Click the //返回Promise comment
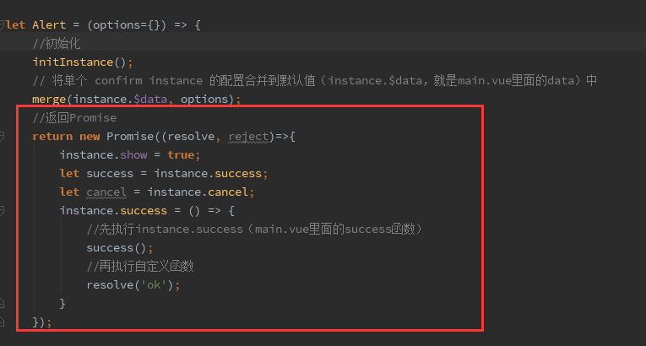This screenshot has height=346, width=646. coord(74,117)
